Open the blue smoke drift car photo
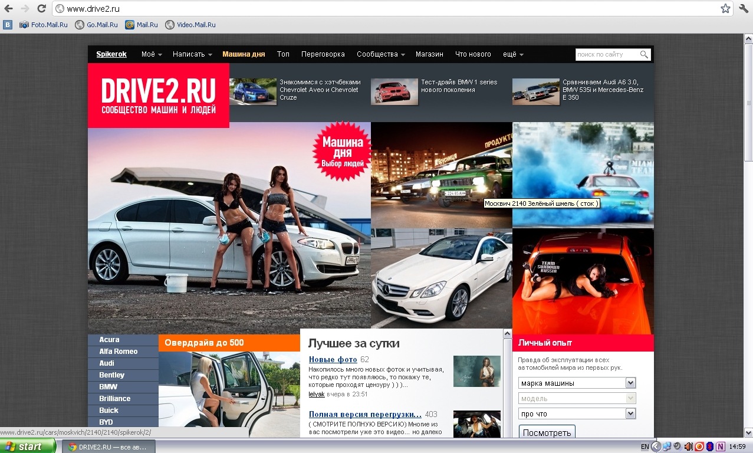 coord(583,175)
